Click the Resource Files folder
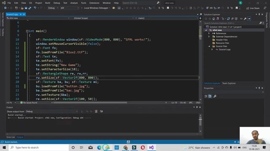This screenshot has width=270, height=151. point(222,43)
